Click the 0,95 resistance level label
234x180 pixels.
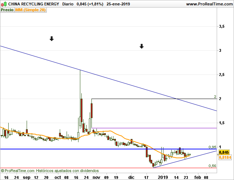pos(212,147)
